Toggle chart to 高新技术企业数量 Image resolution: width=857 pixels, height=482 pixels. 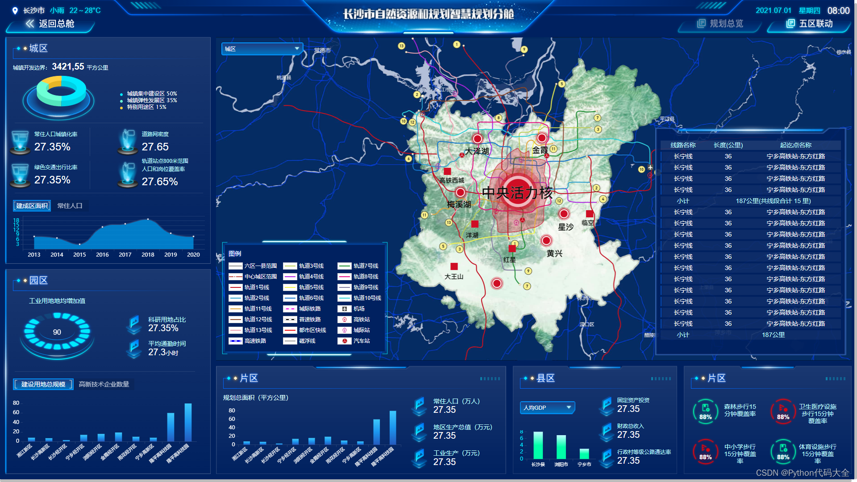click(x=104, y=384)
